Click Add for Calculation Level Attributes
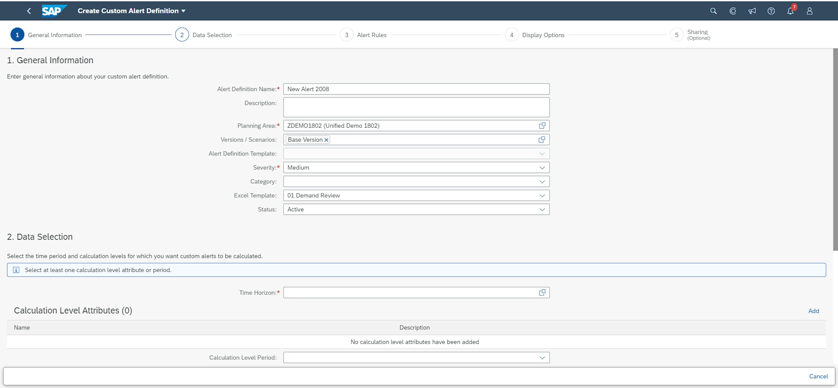This screenshot has width=838, height=388. pos(813,311)
